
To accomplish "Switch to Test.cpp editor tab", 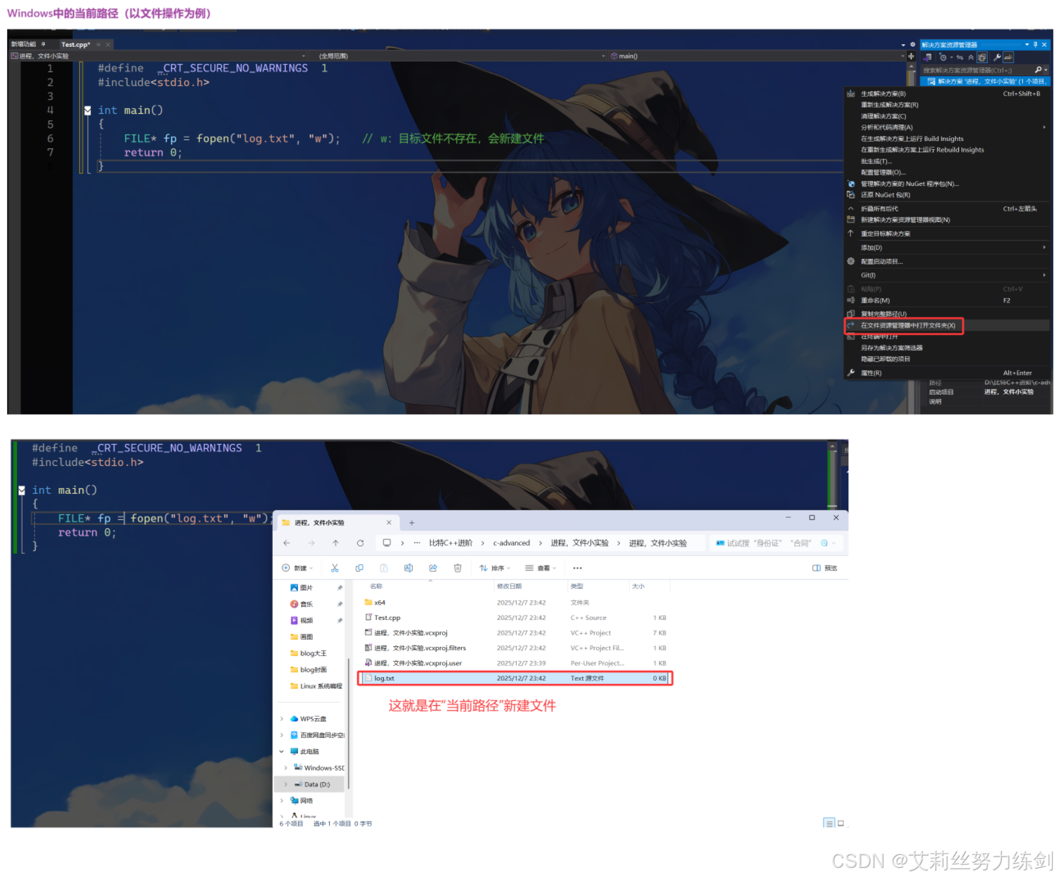I will tap(75, 44).
